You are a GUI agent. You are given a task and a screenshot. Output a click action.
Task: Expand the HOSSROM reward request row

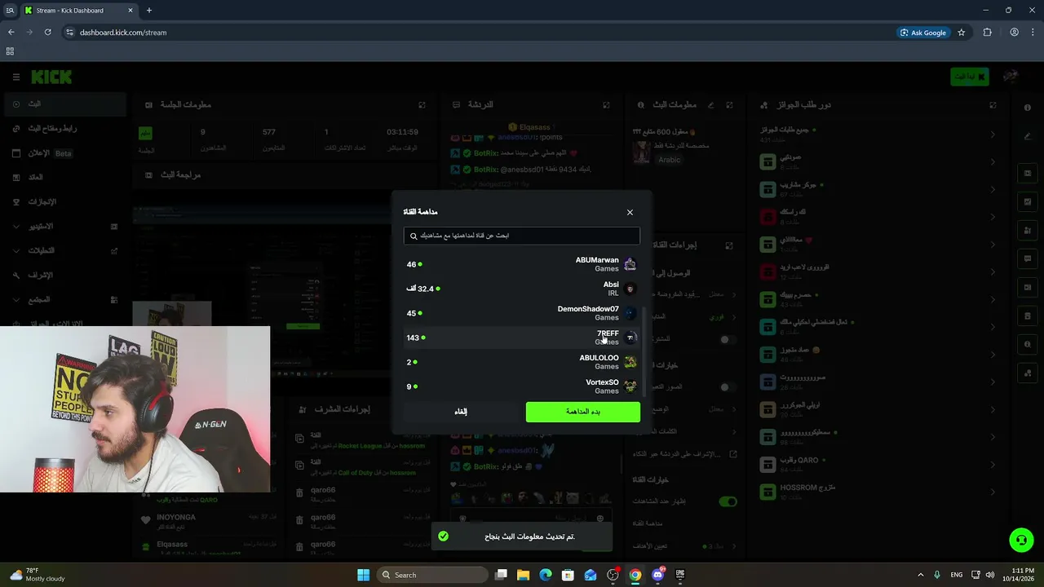[993, 491]
